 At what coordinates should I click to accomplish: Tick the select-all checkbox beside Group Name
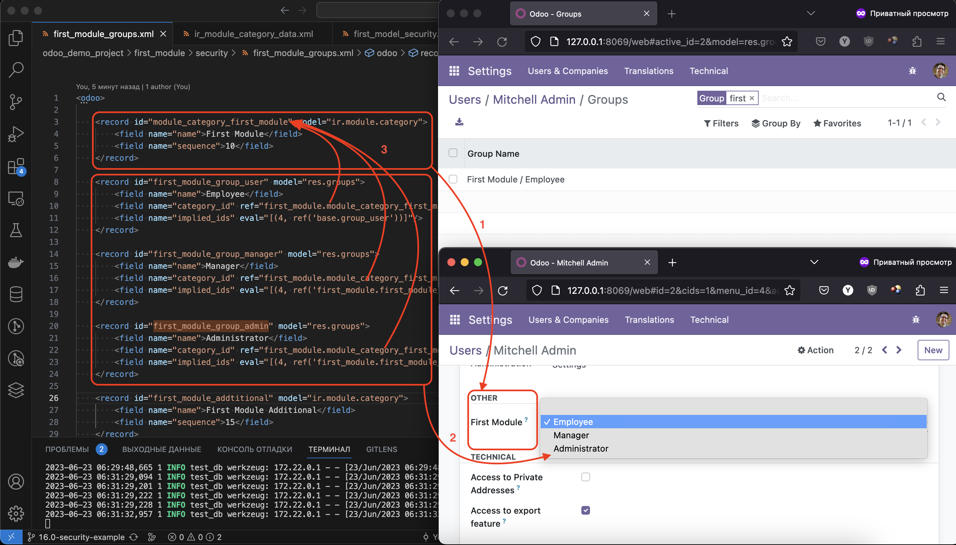click(453, 153)
